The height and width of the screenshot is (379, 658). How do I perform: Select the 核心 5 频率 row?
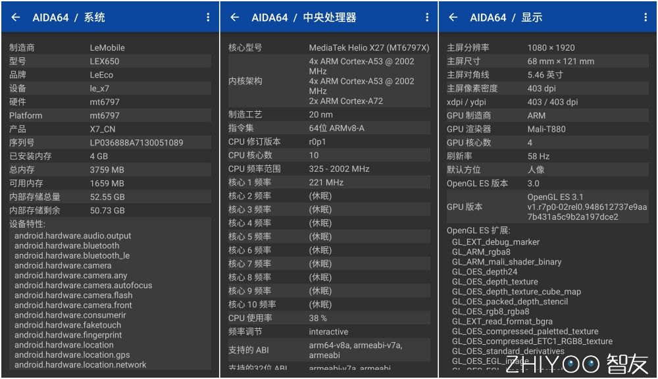tap(329, 236)
